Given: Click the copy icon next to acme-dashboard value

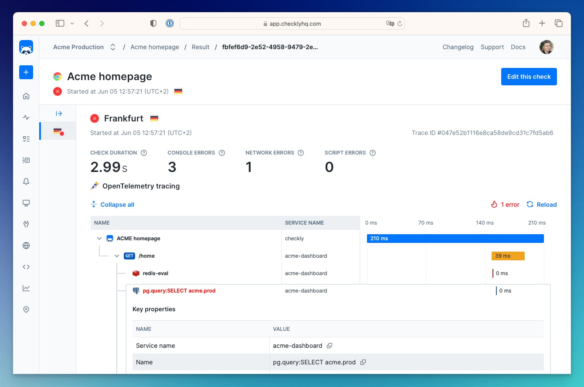Looking at the screenshot, I should click(329, 346).
